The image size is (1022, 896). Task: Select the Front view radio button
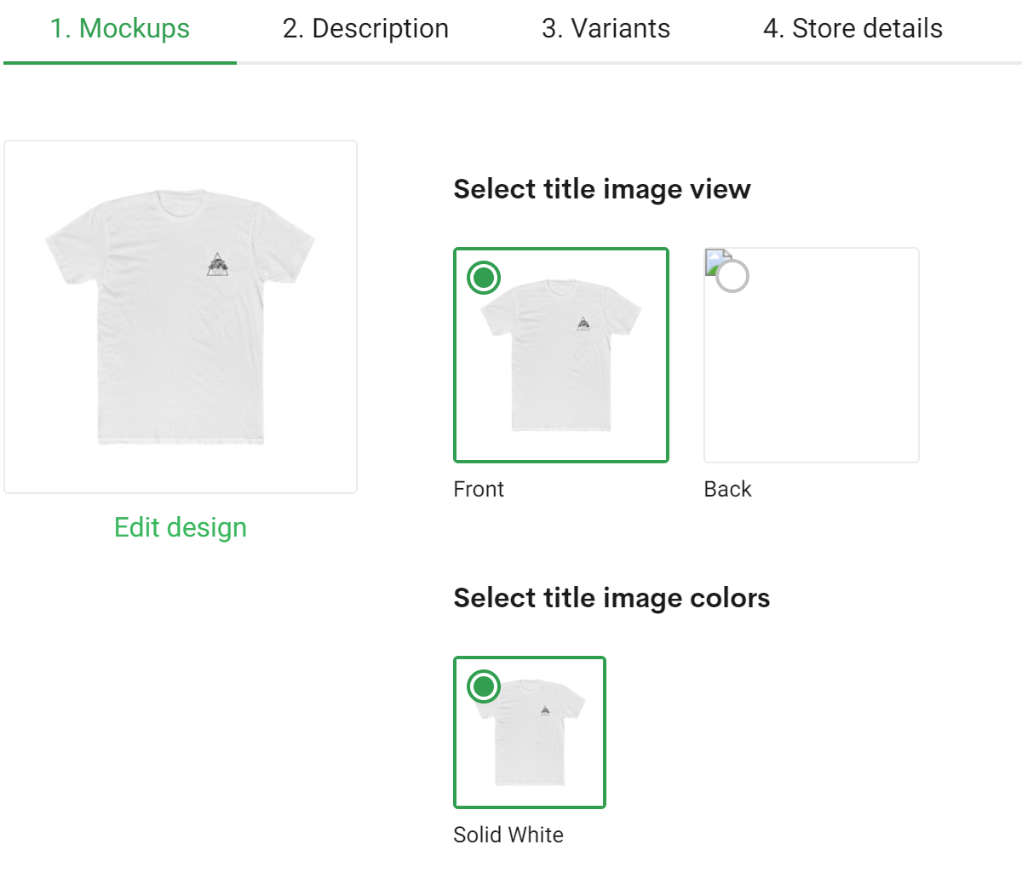coord(484,278)
